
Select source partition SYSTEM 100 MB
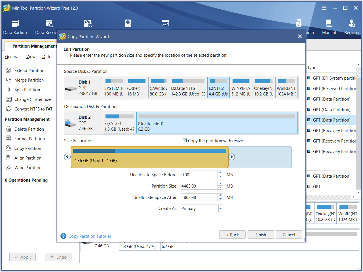114,88
